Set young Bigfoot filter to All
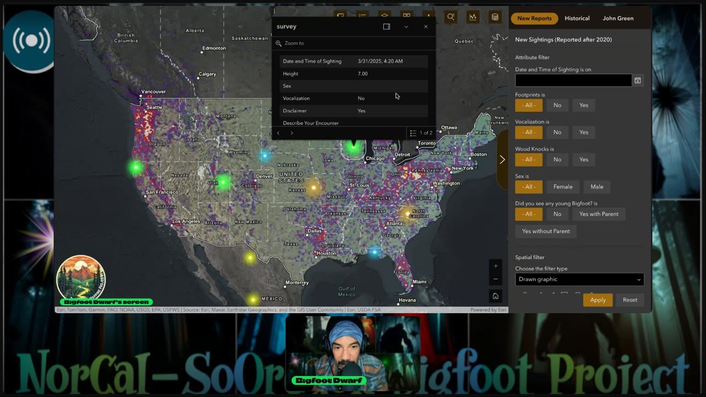The width and height of the screenshot is (706, 397). click(529, 214)
